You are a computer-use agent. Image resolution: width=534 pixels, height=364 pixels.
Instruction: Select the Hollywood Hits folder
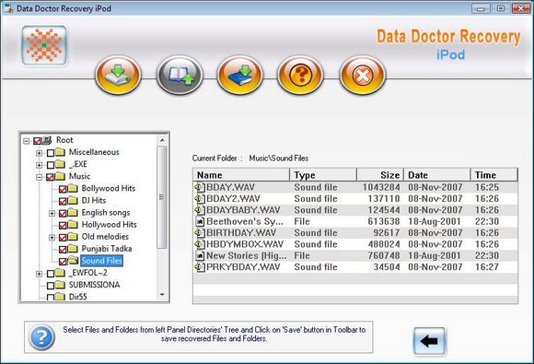pyautogui.click(x=109, y=225)
